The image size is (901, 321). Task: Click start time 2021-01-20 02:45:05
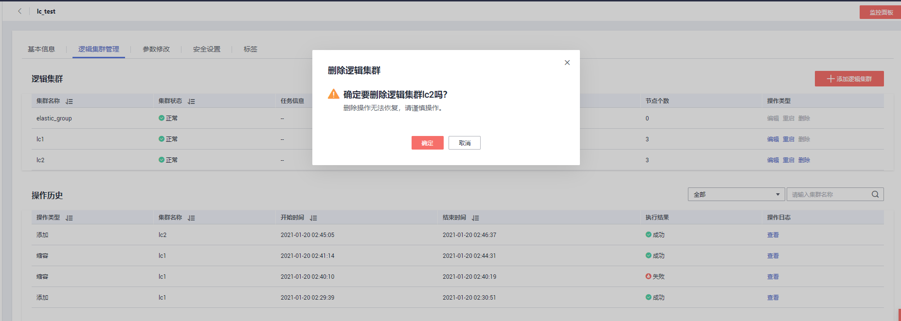pos(307,235)
